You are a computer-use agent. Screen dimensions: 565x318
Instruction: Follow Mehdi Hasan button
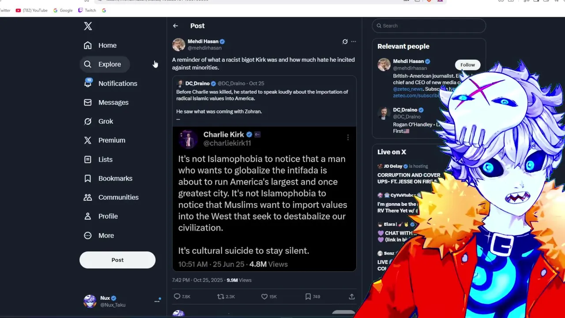pyautogui.click(x=467, y=65)
